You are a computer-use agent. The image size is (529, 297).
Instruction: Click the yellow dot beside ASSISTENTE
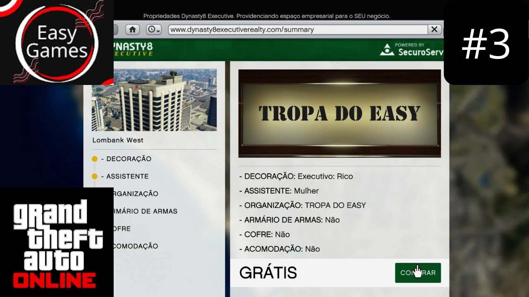pos(95,176)
